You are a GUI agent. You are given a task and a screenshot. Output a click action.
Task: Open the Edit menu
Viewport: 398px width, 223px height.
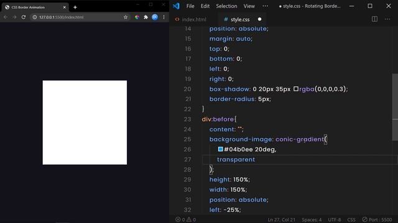[x=205, y=6]
